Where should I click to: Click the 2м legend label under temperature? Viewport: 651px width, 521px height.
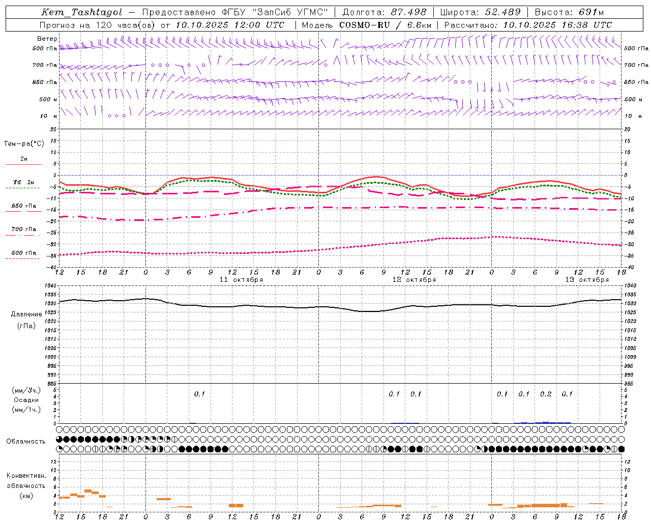[24, 159]
